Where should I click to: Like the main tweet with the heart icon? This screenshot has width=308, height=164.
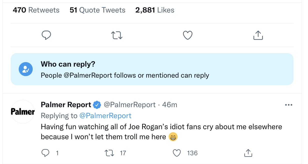[x=188, y=35]
